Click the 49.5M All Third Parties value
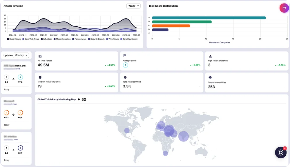Screen dimensions: 290x167 [x=43, y=65]
